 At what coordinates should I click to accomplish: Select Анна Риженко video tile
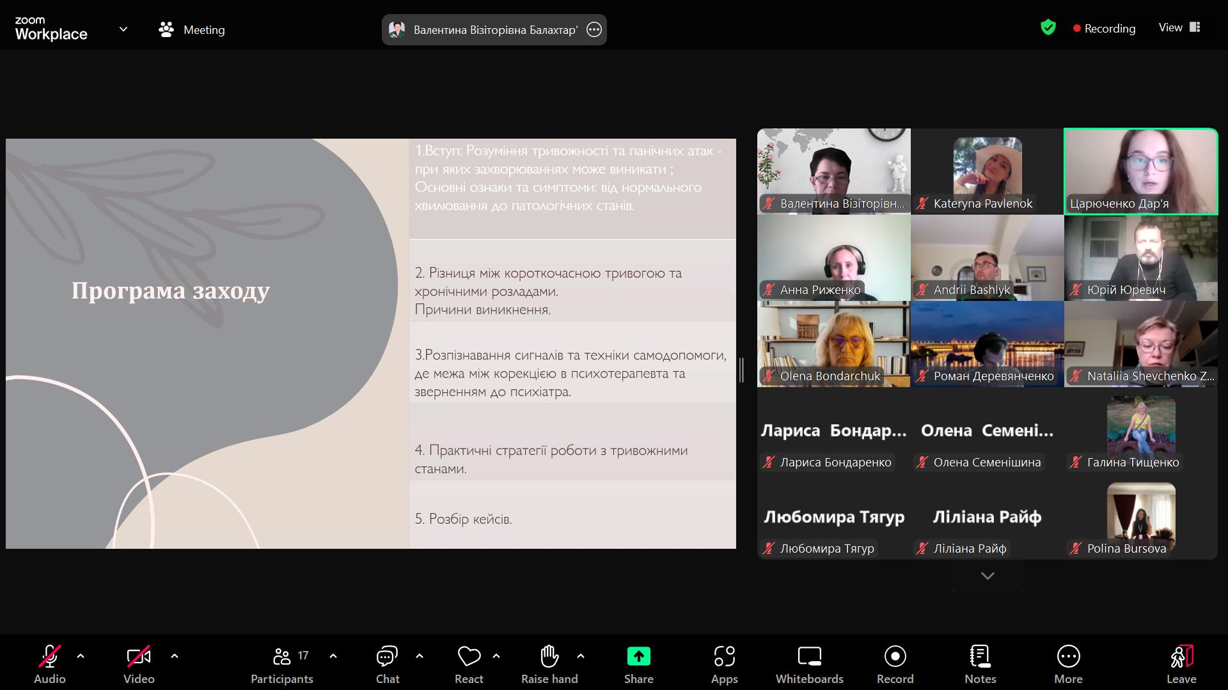click(x=833, y=257)
